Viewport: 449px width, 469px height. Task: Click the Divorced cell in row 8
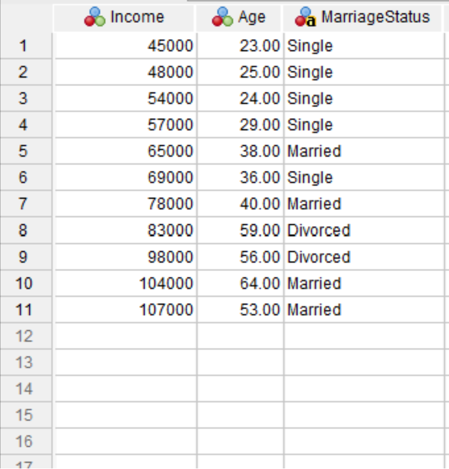pos(364,230)
